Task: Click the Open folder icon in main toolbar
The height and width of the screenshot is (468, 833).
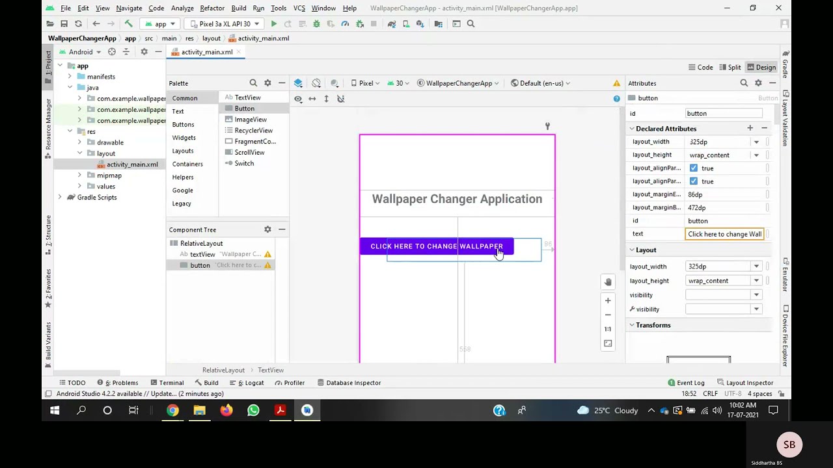Action: (x=50, y=24)
